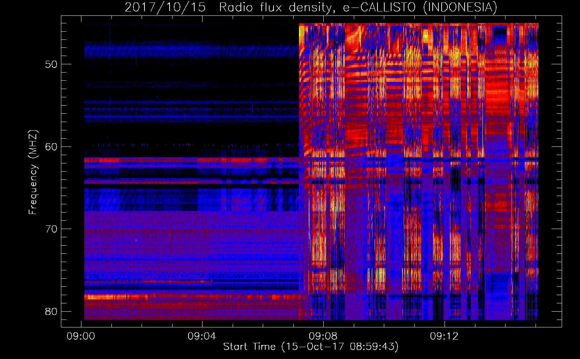Click the 50 frequency tick label
The image size is (580, 359).
51,64
